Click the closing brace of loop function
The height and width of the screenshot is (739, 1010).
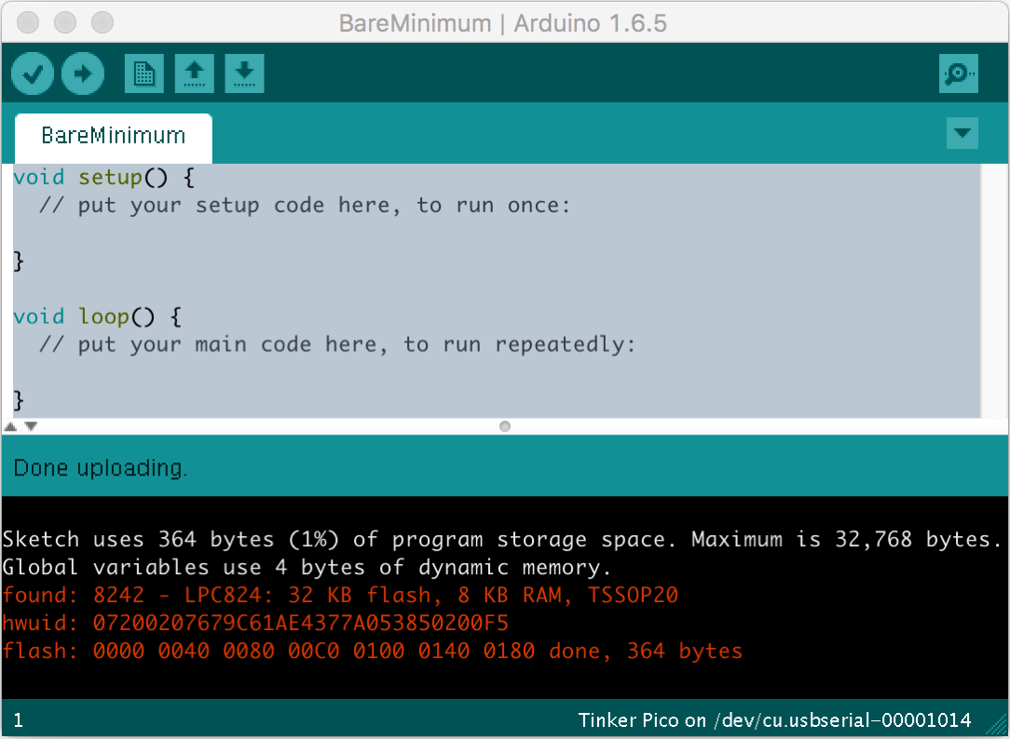click(19, 400)
